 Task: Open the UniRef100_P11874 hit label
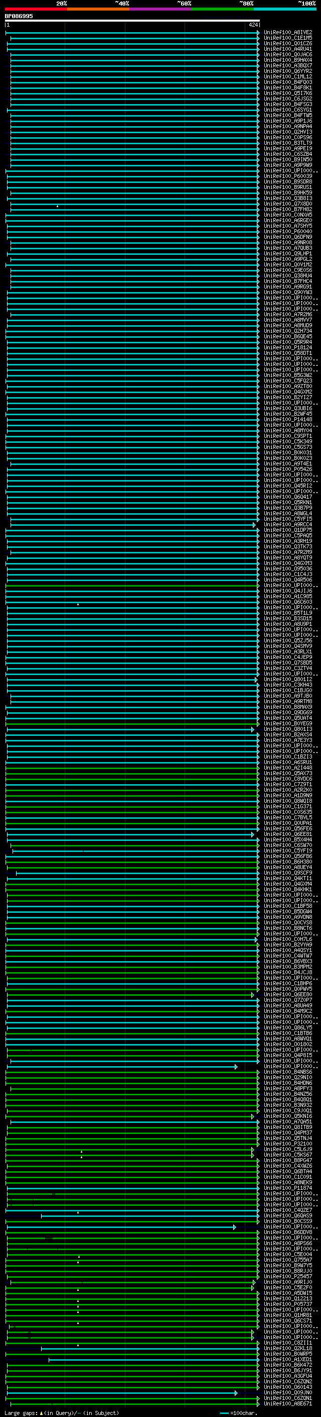click(x=287, y=1188)
